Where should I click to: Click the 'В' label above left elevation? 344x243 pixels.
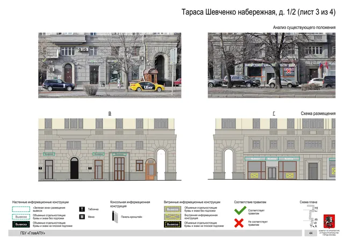pyautogui.click(x=110, y=113)
